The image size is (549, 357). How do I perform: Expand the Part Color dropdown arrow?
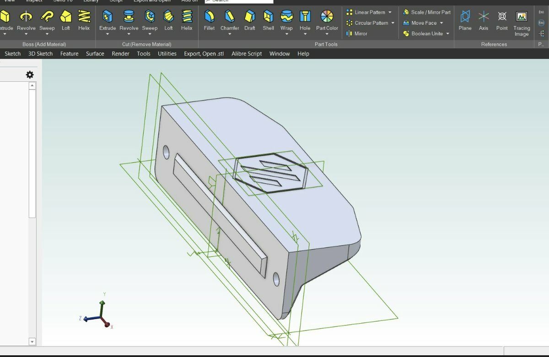[x=327, y=34]
